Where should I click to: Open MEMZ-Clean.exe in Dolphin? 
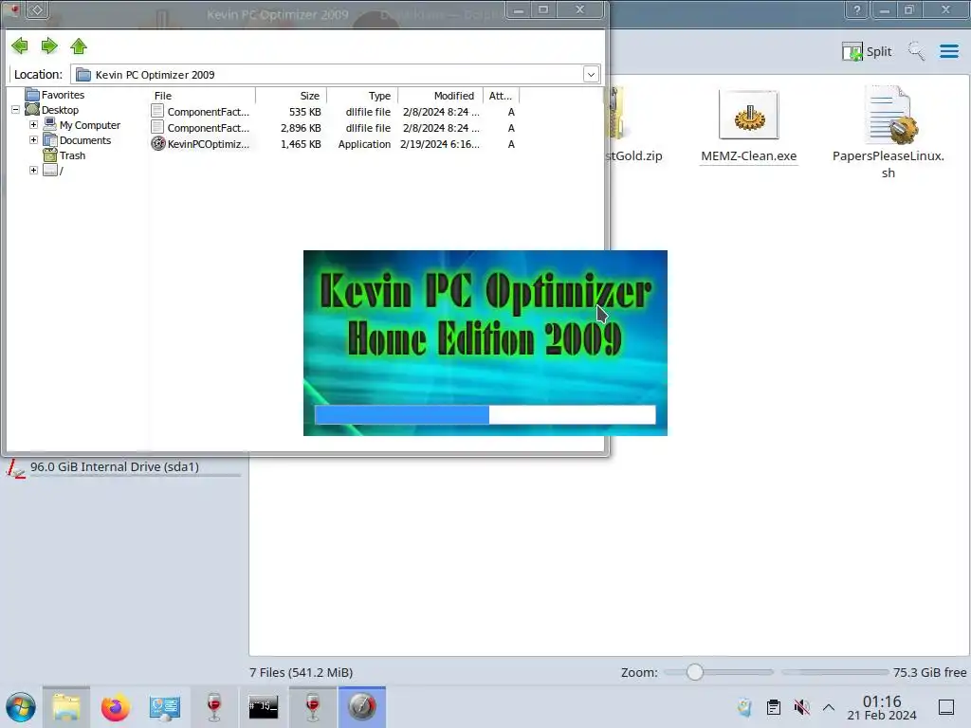[749, 128]
